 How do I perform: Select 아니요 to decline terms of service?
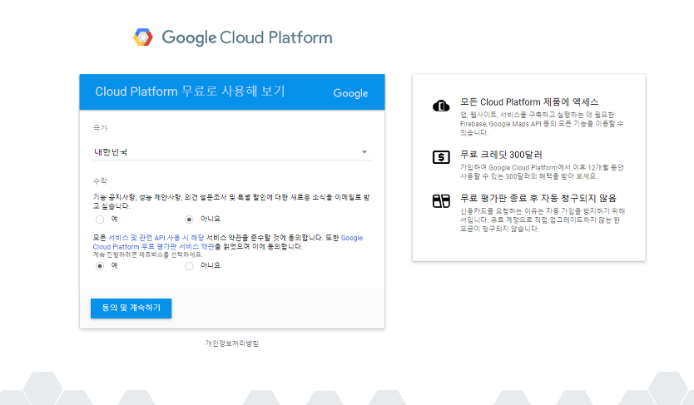189,266
